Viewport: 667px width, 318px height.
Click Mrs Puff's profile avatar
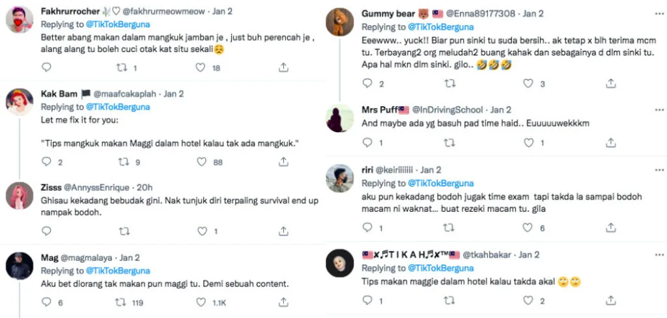pyautogui.click(x=340, y=119)
